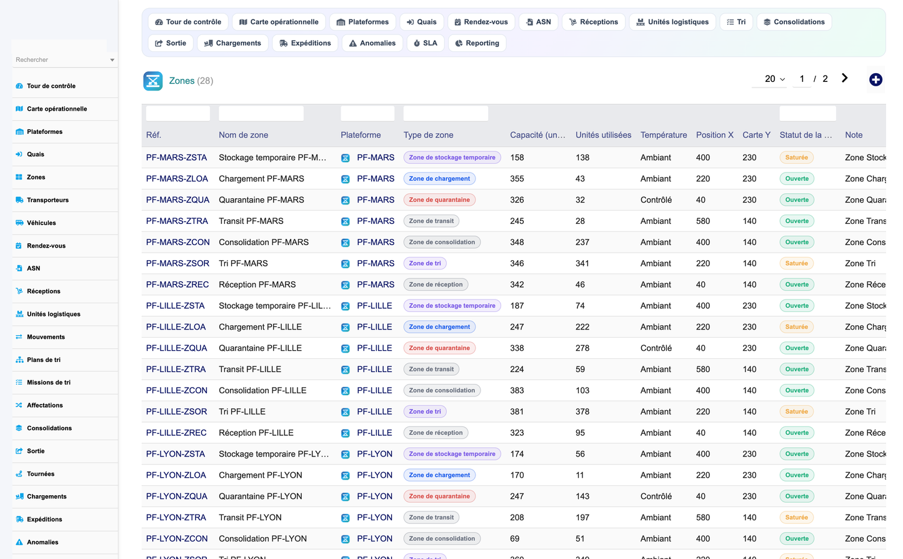Click Saturée status badge in PF-MARS-ZSOR row
The width and height of the screenshot is (903, 559).
[797, 264]
